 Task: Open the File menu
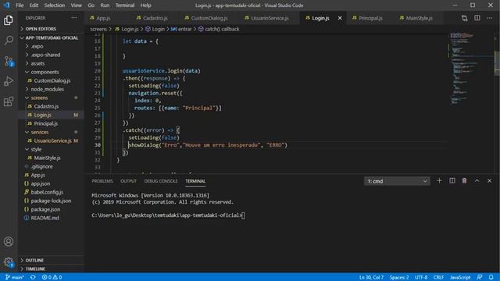click(x=20, y=5)
